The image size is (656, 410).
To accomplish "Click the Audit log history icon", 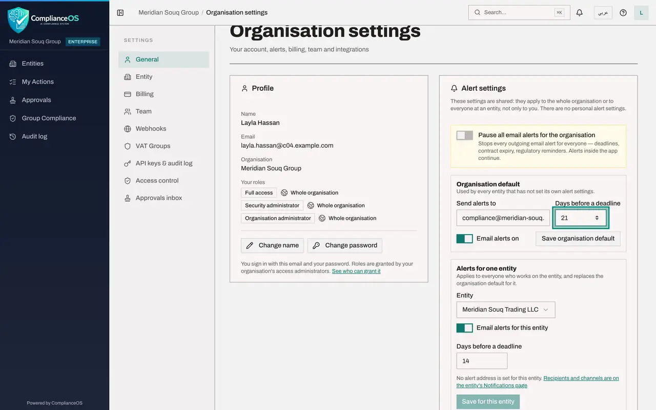I will [x=13, y=136].
